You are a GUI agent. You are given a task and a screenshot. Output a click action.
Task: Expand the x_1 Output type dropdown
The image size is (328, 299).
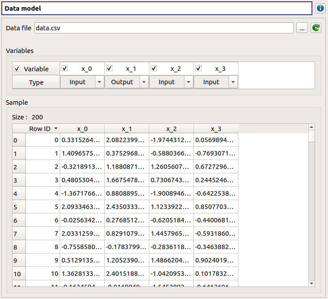(127, 82)
